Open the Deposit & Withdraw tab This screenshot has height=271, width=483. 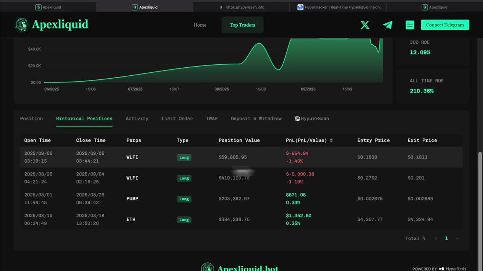point(256,119)
